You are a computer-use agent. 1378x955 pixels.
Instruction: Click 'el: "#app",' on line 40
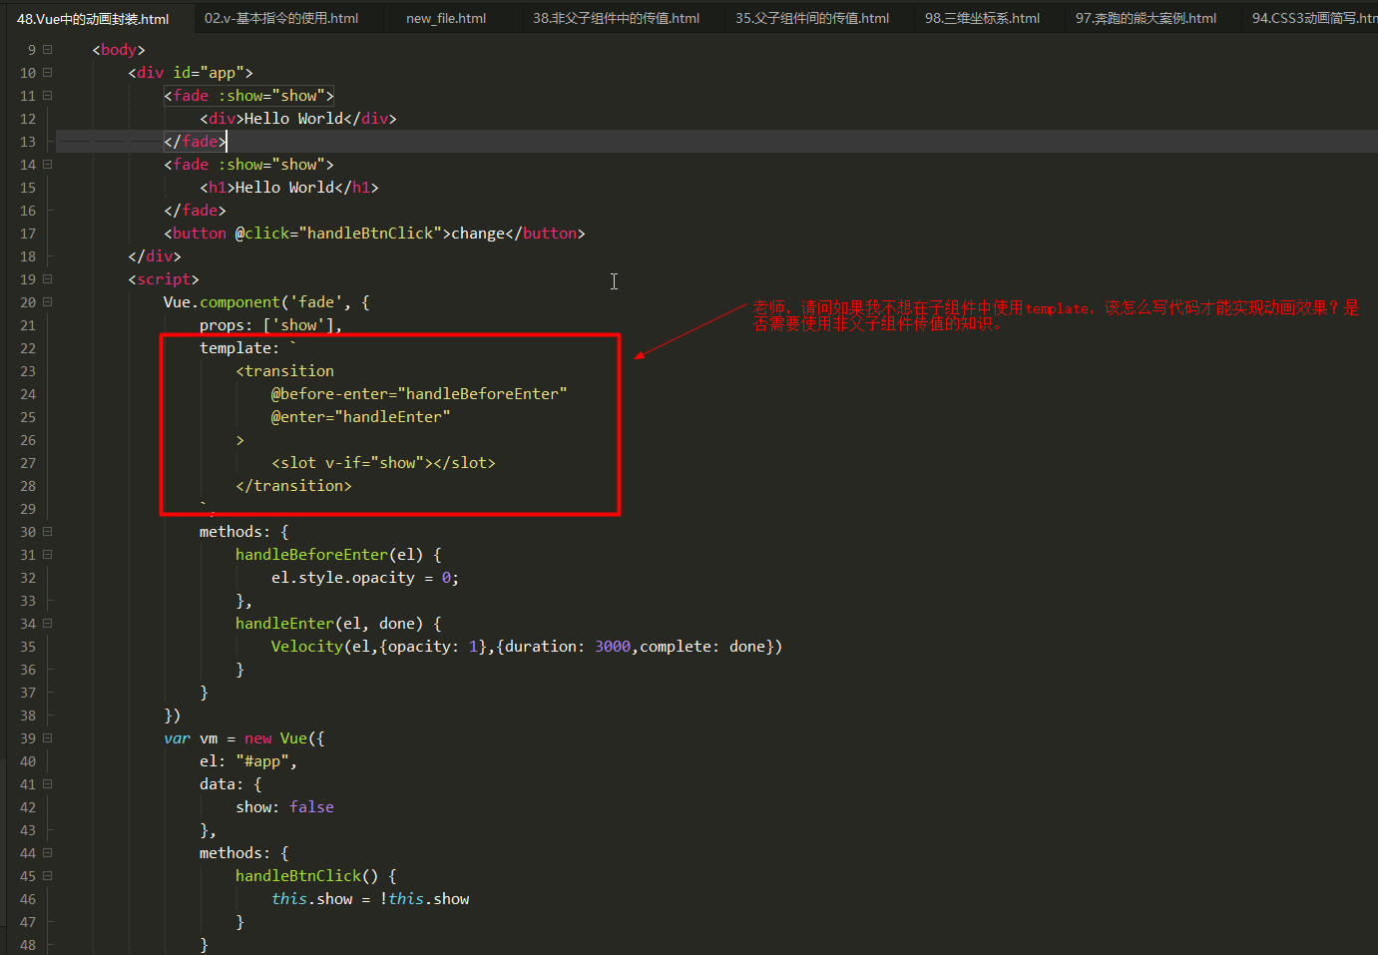[248, 761]
